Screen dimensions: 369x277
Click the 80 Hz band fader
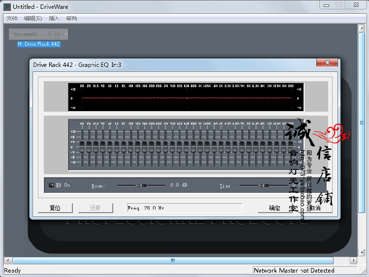(123, 147)
